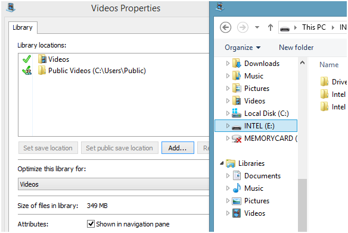Screen dimensions: 348x233
Task: Click the Pictures folder icon under This PC
Action: point(237,88)
